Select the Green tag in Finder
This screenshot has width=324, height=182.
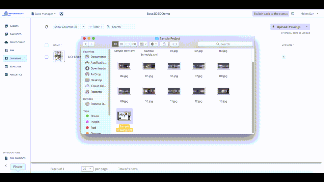pyautogui.click(x=92, y=116)
